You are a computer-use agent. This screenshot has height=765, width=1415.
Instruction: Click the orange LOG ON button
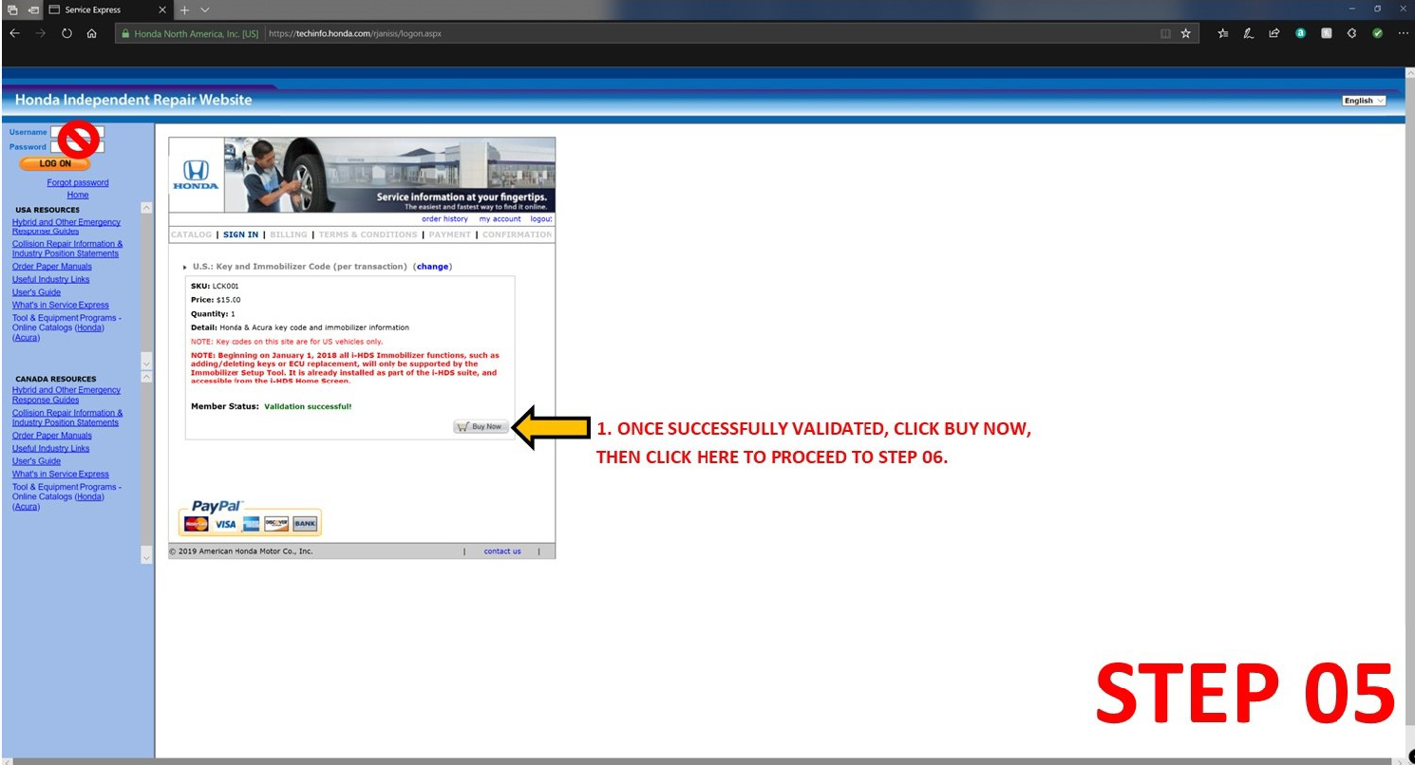[x=55, y=164]
